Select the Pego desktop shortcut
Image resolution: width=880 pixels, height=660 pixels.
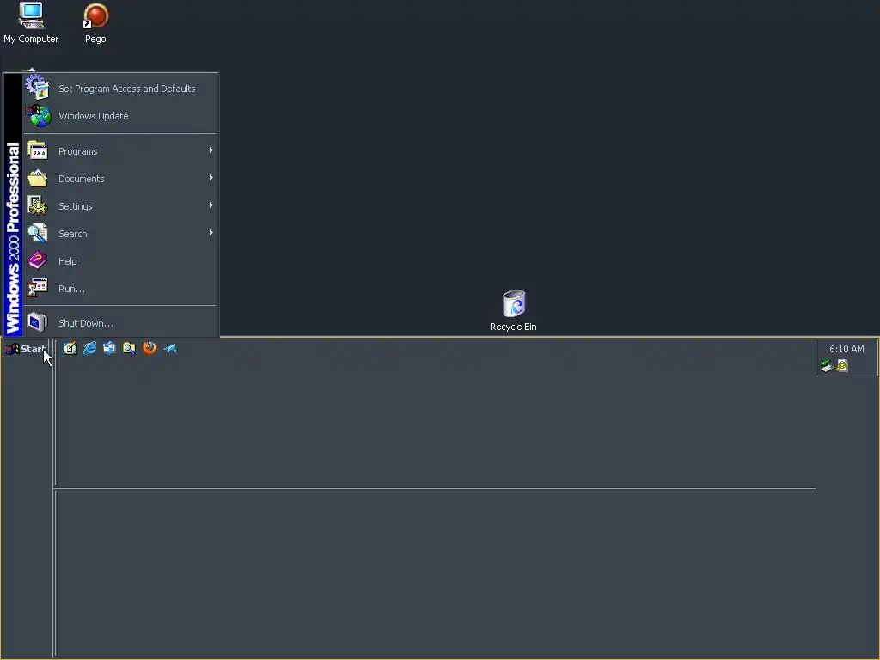tap(95, 23)
